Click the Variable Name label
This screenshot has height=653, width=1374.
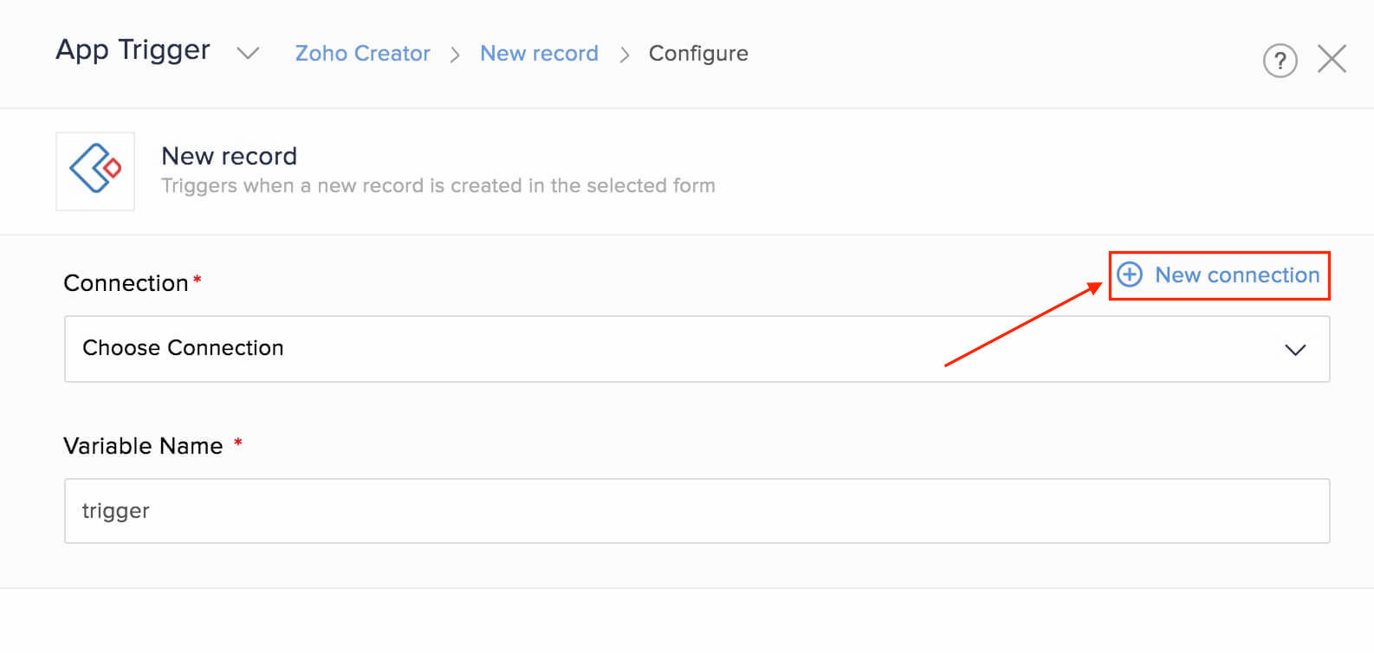[143, 446]
